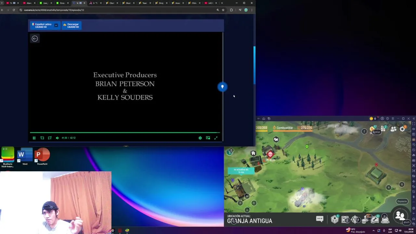Open the game settings gear icon
The image size is (416, 234).
(402, 129)
